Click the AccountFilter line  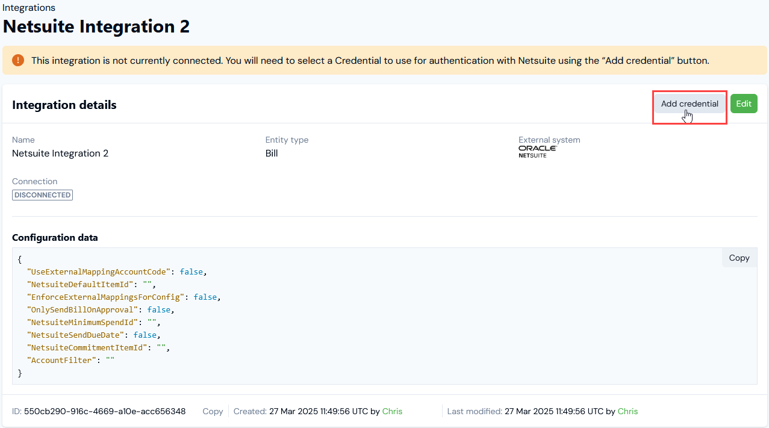click(70, 360)
